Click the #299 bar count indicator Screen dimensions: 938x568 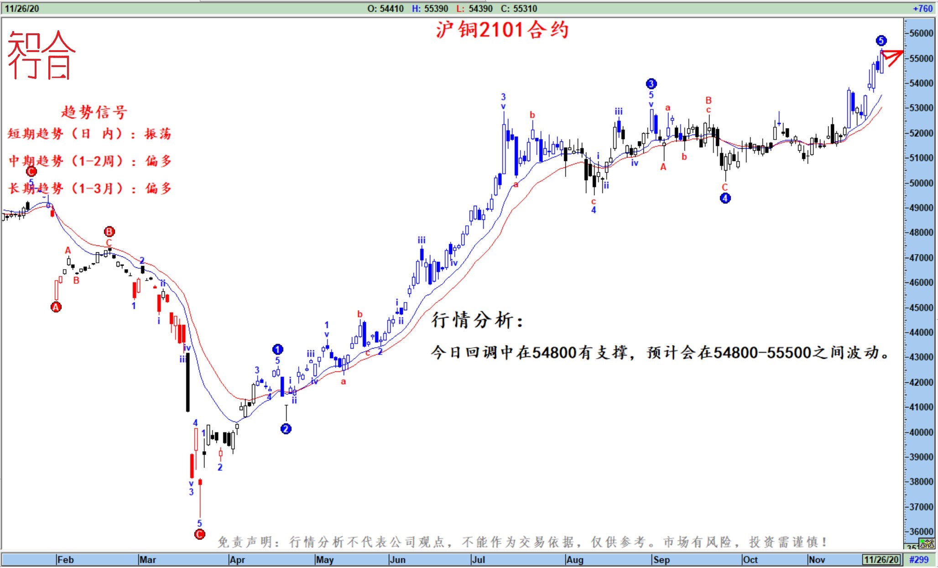[x=918, y=559]
